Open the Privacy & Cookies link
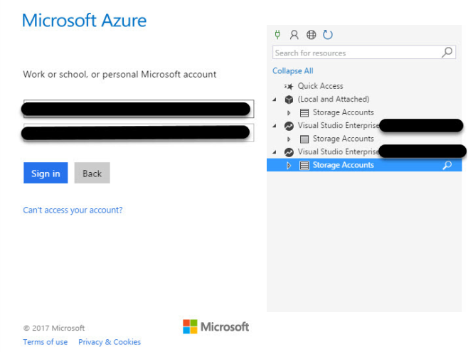The height and width of the screenshot is (352, 468). (x=110, y=342)
